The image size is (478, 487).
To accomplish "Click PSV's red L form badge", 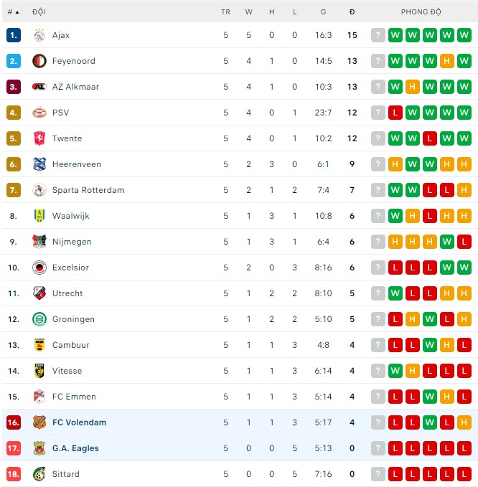I will click(x=395, y=113).
